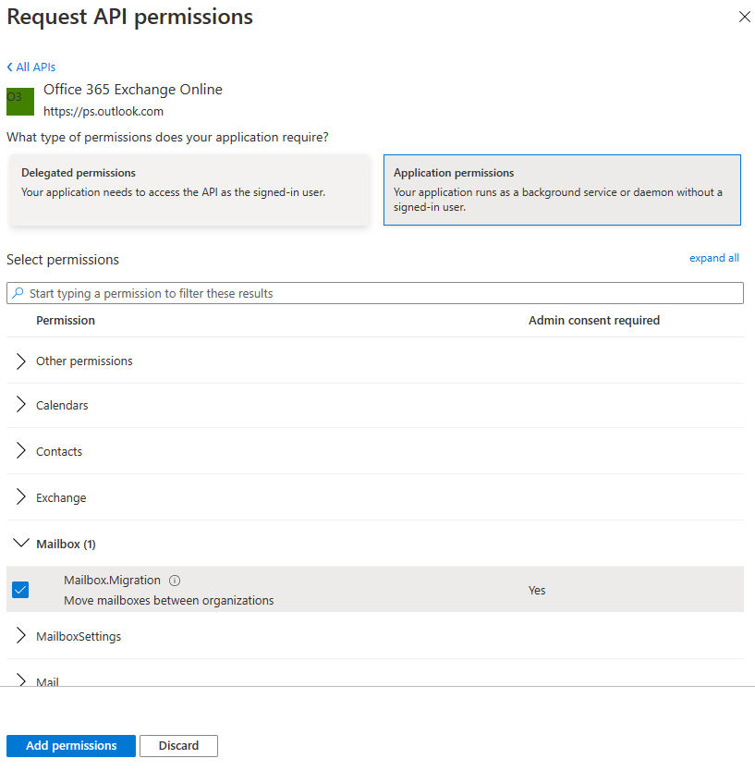755x771 pixels.
Task: Expand the Contacts permission group
Action: pyautogui.click(x=21, y=451)
